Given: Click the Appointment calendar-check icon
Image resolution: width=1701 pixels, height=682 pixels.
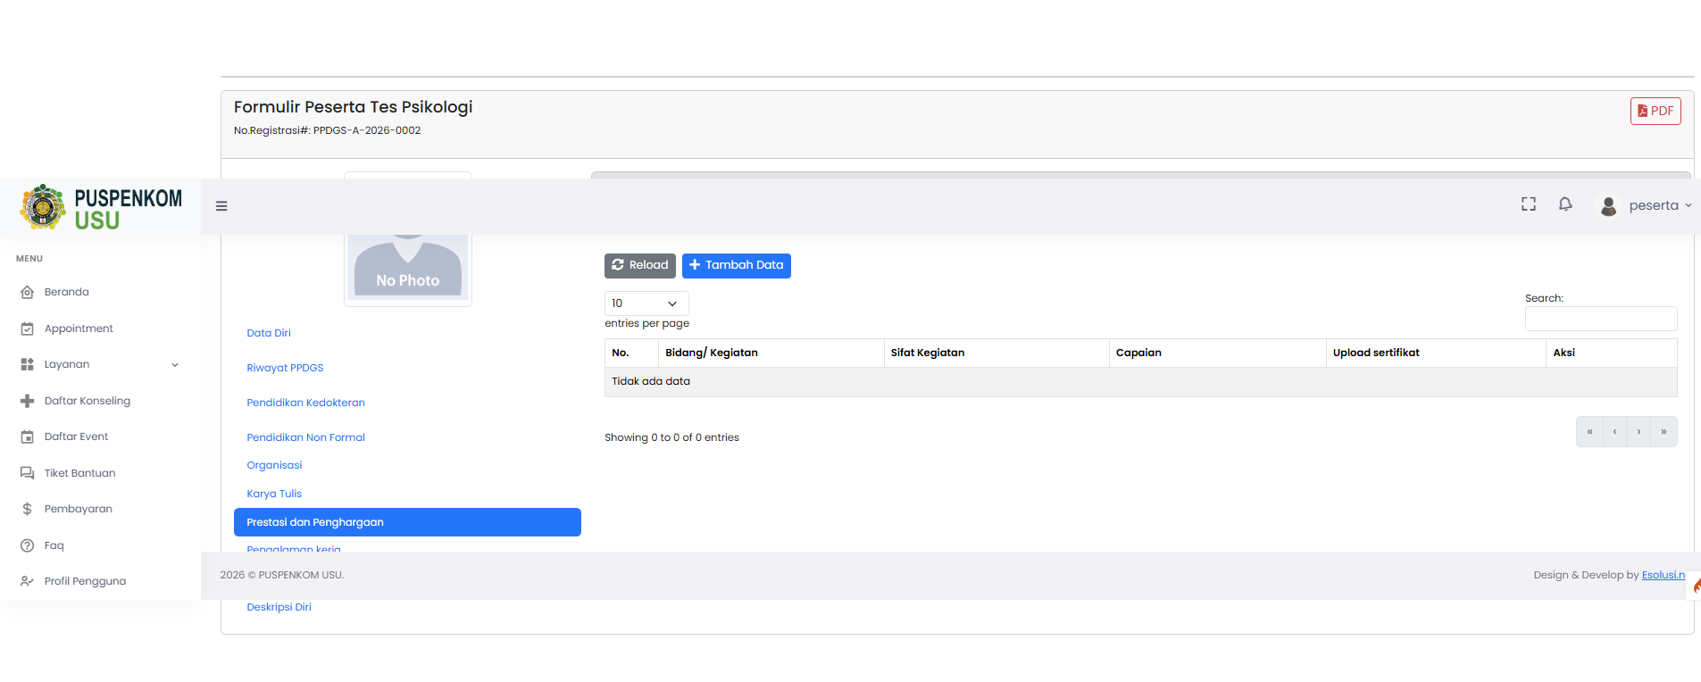Looking at the screenshot, I should [27, 329].
